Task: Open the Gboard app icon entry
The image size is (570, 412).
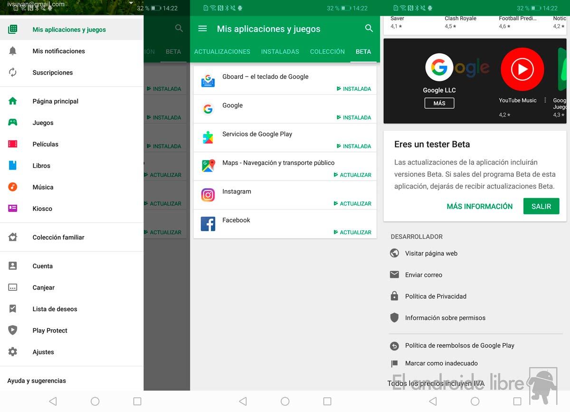Action: pos(208,80)
